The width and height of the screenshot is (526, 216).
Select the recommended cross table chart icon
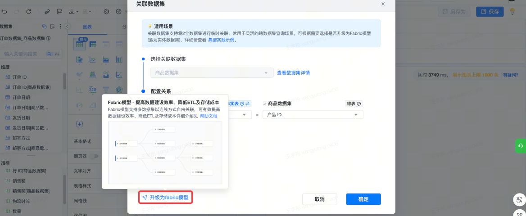click(80, 45)
